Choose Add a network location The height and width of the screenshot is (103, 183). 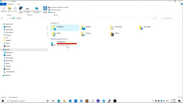pyautogui.click(x=37, y=10)
